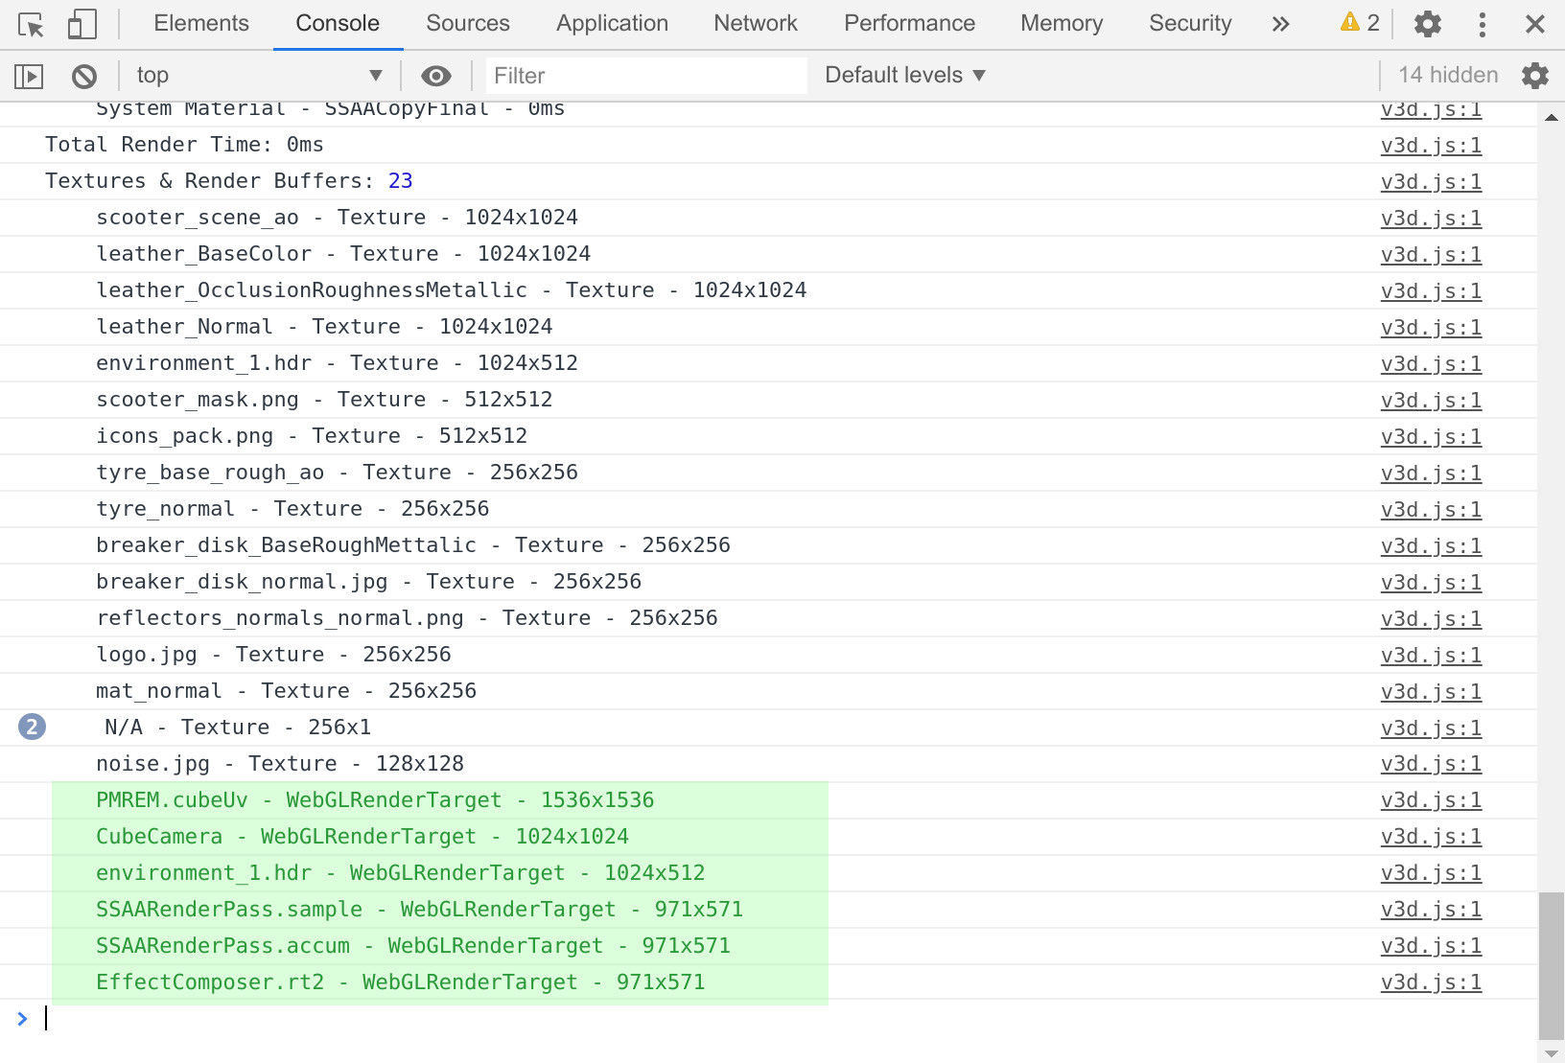Select breaker_disk_normal.jpg texture line
The image size is (1565, 1063).
[x=368, y=582]
